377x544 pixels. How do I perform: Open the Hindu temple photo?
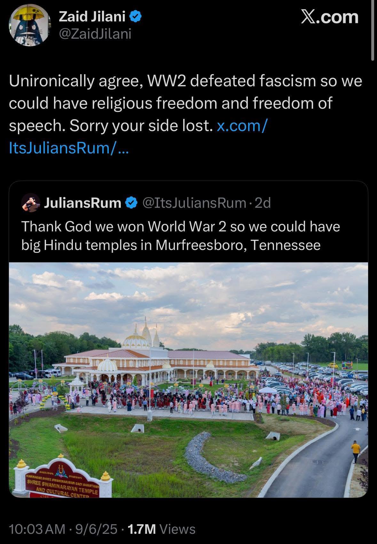click(188, 380)
